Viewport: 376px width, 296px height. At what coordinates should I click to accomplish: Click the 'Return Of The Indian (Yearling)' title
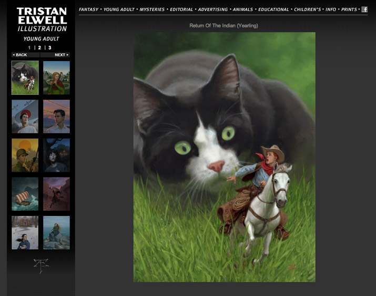223,25
